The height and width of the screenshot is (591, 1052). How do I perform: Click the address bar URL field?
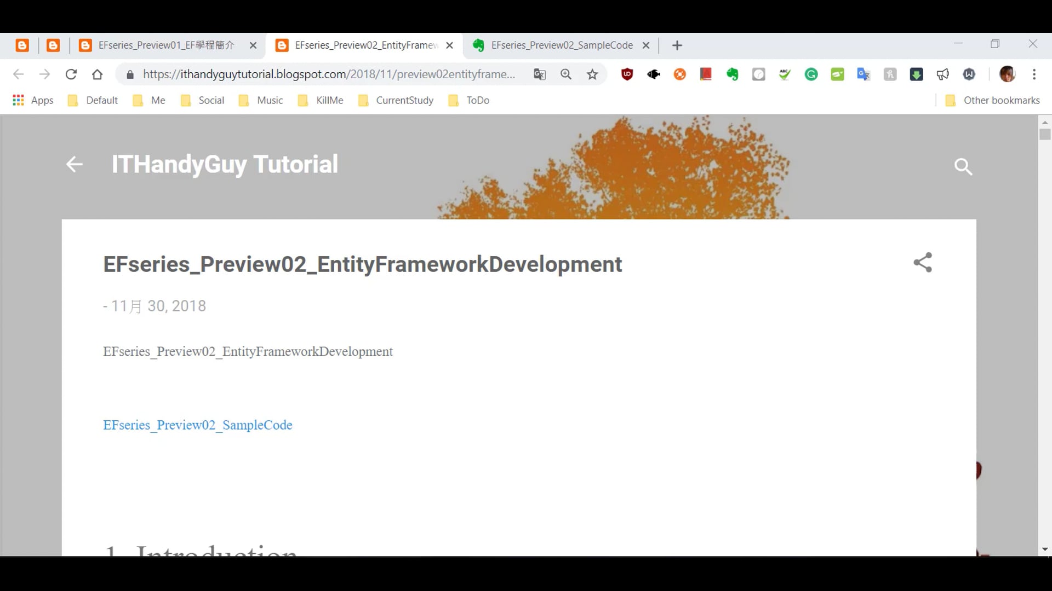tap(329, 74)
